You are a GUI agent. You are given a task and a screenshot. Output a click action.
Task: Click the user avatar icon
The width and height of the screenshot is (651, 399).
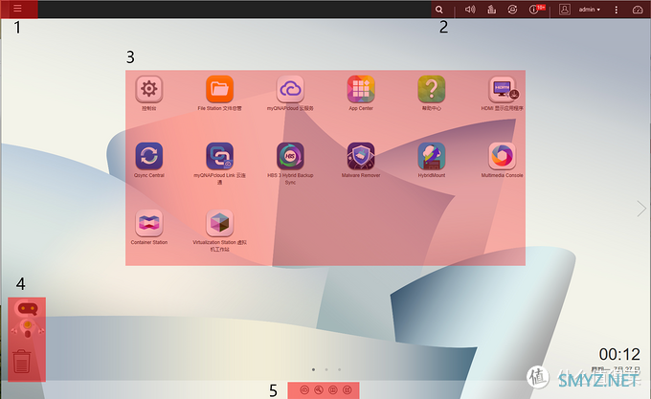tap(564, 10)
